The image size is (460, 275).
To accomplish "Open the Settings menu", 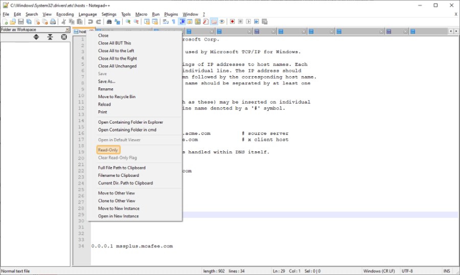I will coord(109,14).
